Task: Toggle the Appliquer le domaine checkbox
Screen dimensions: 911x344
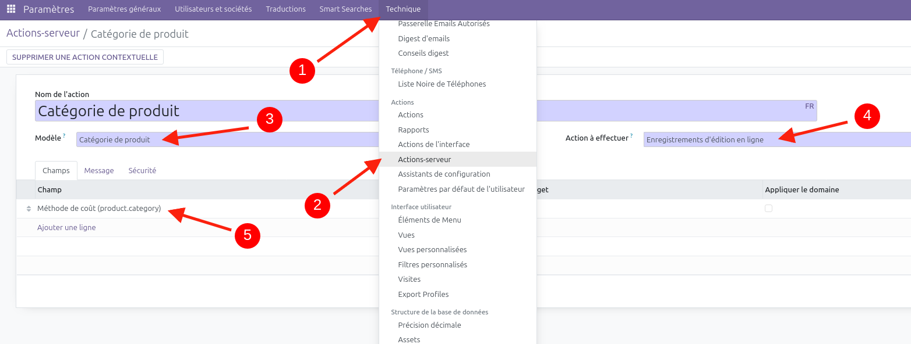Action: click(768, 208)
